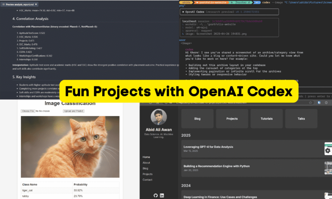Image resolution: width=332 pixels, height=199 pixels.
Task: Click the thumbnail next to the Recommendation Engine post
Action: (328, 168)
